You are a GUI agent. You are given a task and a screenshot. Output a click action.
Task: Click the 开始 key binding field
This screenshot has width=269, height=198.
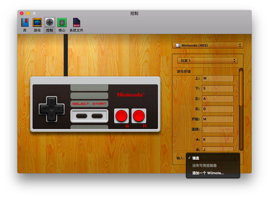(x=218, y=119)
